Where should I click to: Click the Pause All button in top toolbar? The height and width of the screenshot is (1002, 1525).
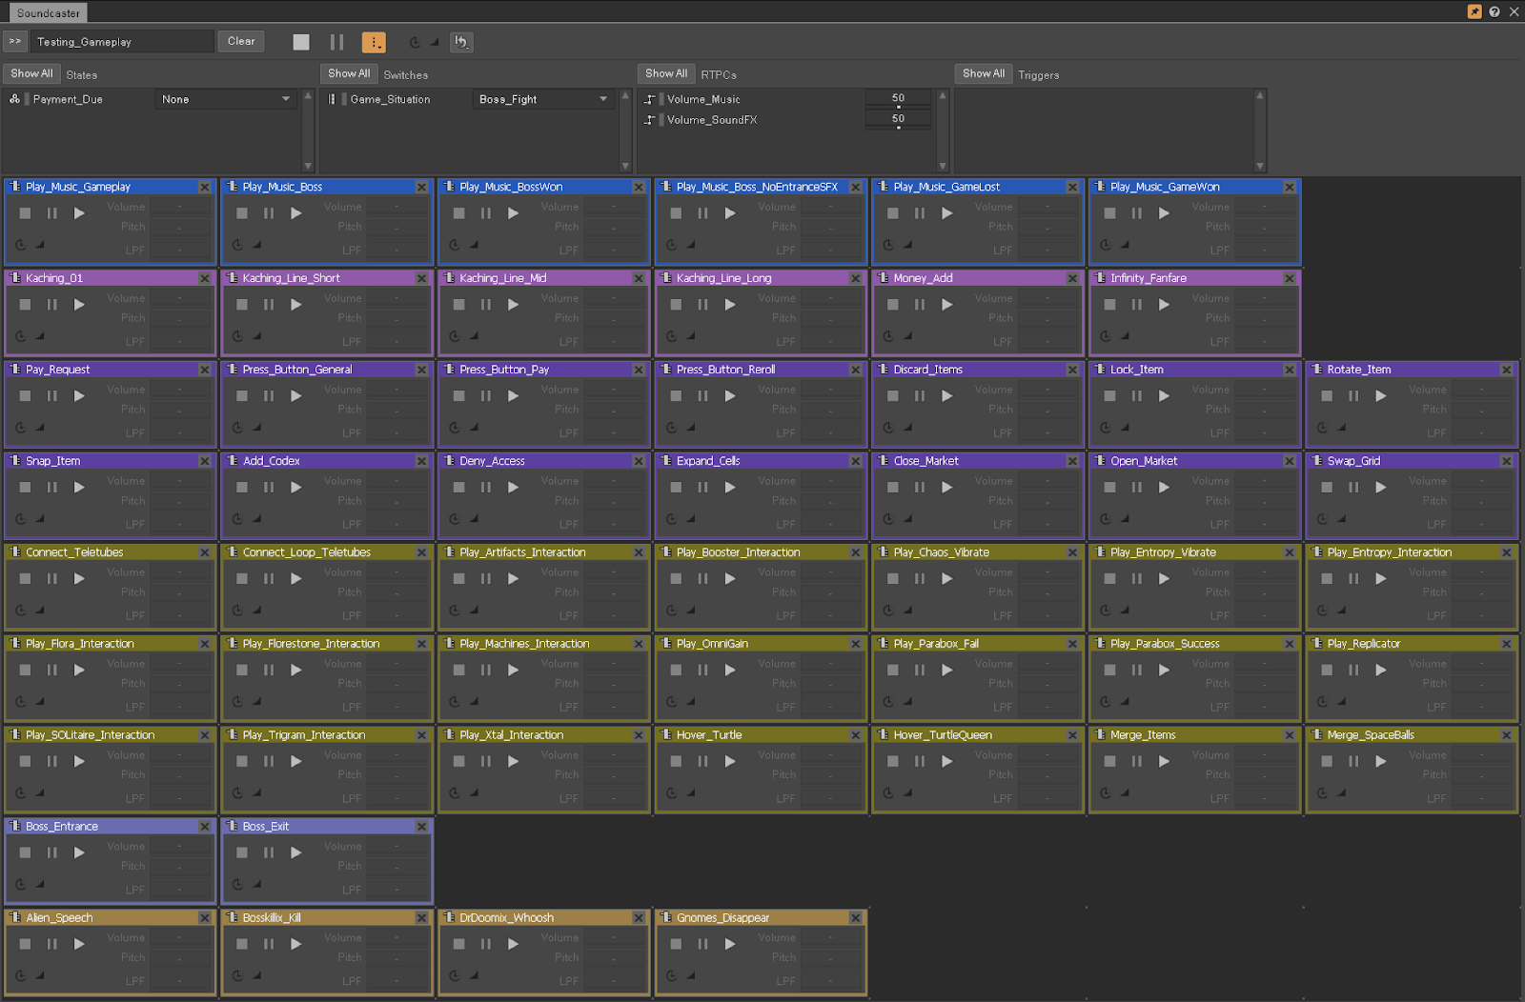[x=336, y=42]
